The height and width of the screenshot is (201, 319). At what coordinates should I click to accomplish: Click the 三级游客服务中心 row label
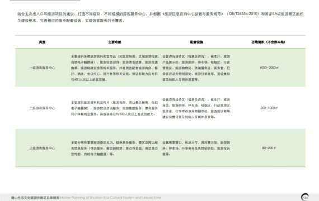42,148
